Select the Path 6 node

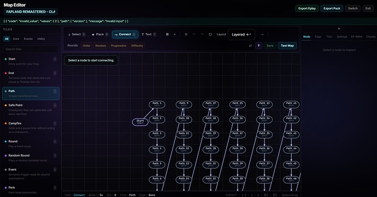click(x=157, y=180)
